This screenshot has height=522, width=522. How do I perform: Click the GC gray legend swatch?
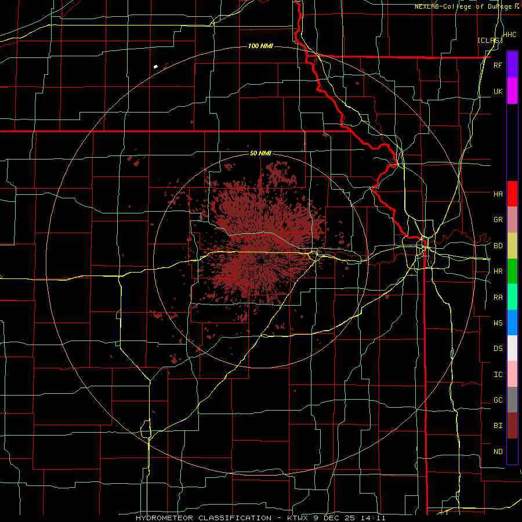pyautogui.click(x=512, y=400)
